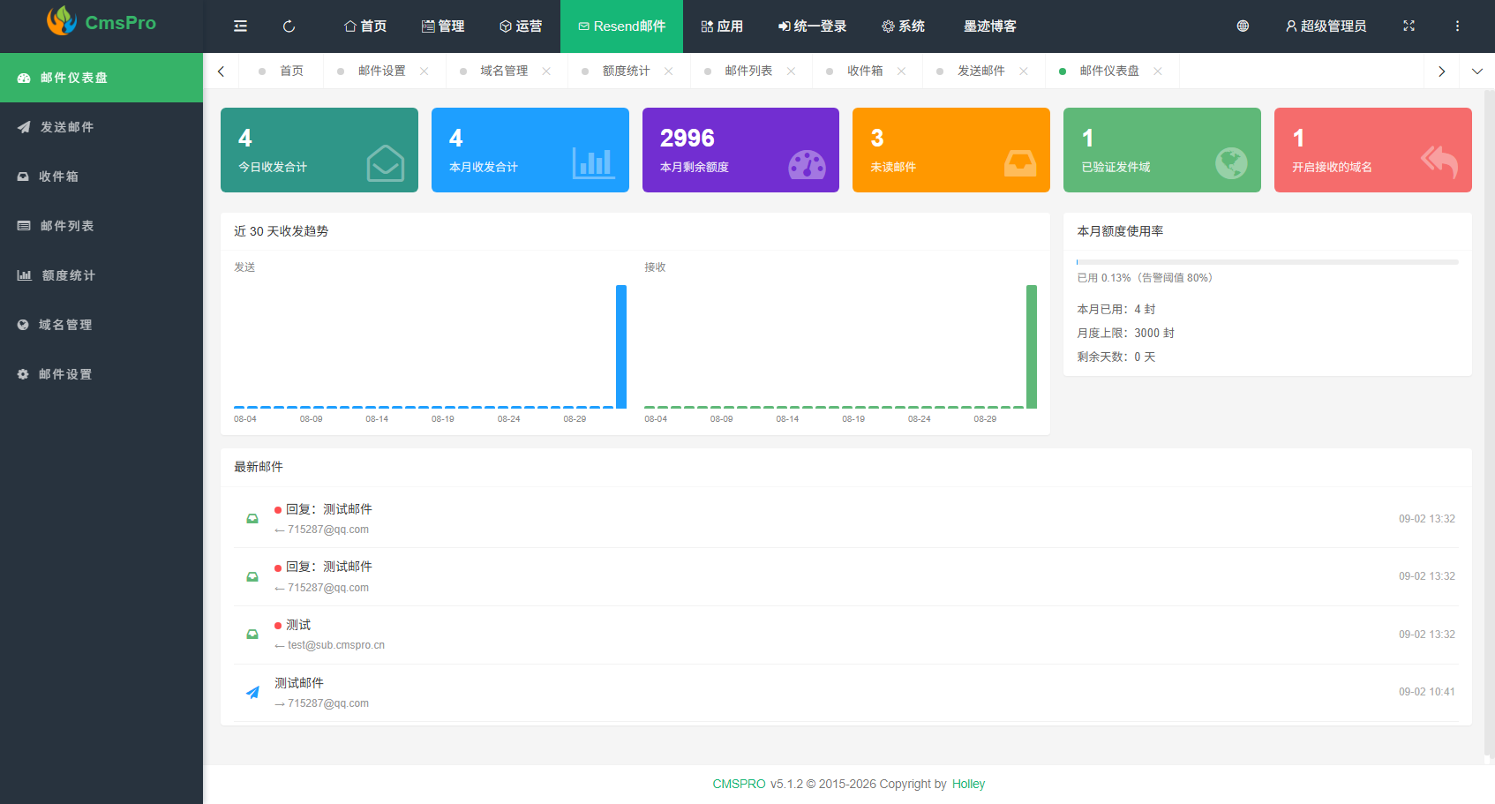Open the CMSPRO footer link

click(x=740, y=784)
